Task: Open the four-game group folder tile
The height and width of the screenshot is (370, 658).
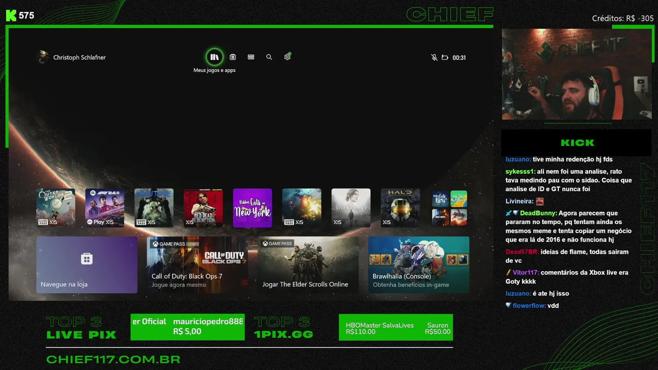Action: [x=450, y=208]
